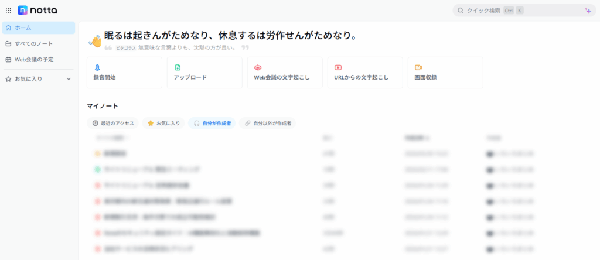Click the Notta logo
Screen dimensions: 600x260
coord(37,11)
